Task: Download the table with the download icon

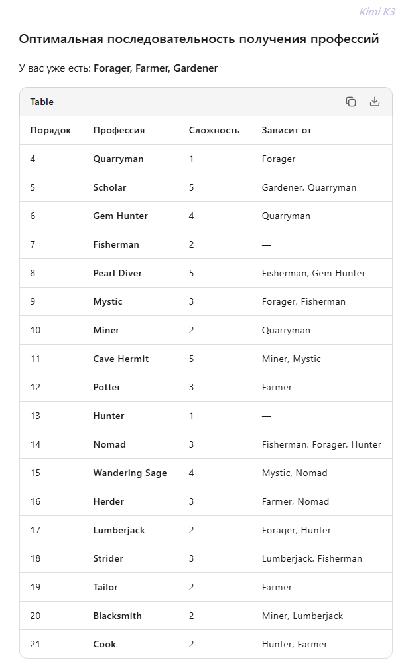Action: pos(374,102)
